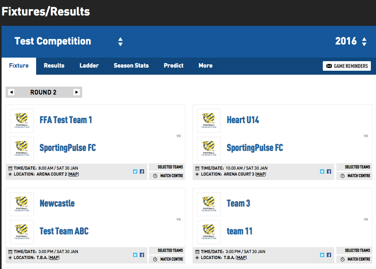The image size is (376, 269).
Task: Share FFA Test Team 1 match on Twitter
Action: click(x=135, y=171)
